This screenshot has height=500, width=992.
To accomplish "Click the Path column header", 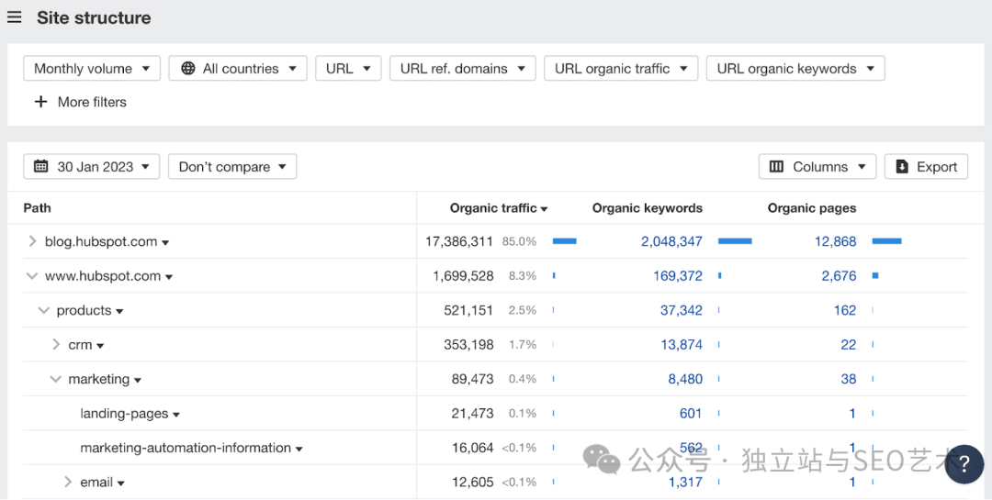I will click(x=38, y=208).
